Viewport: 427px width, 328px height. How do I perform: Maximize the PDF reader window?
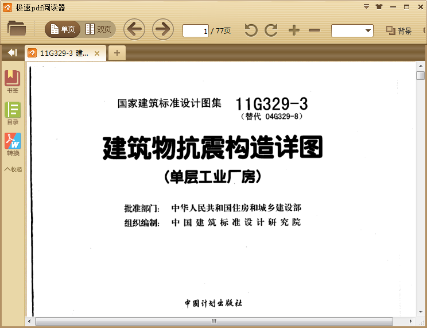[x=406, y=7]
